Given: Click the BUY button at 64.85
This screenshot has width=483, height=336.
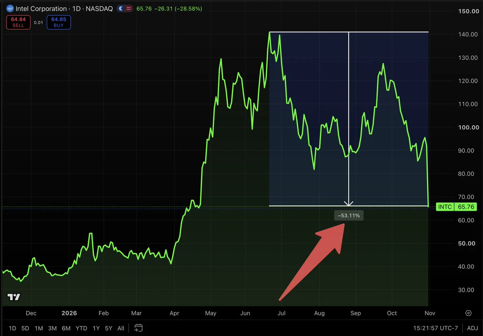Looking at the screenshot, I should (59, 22).
